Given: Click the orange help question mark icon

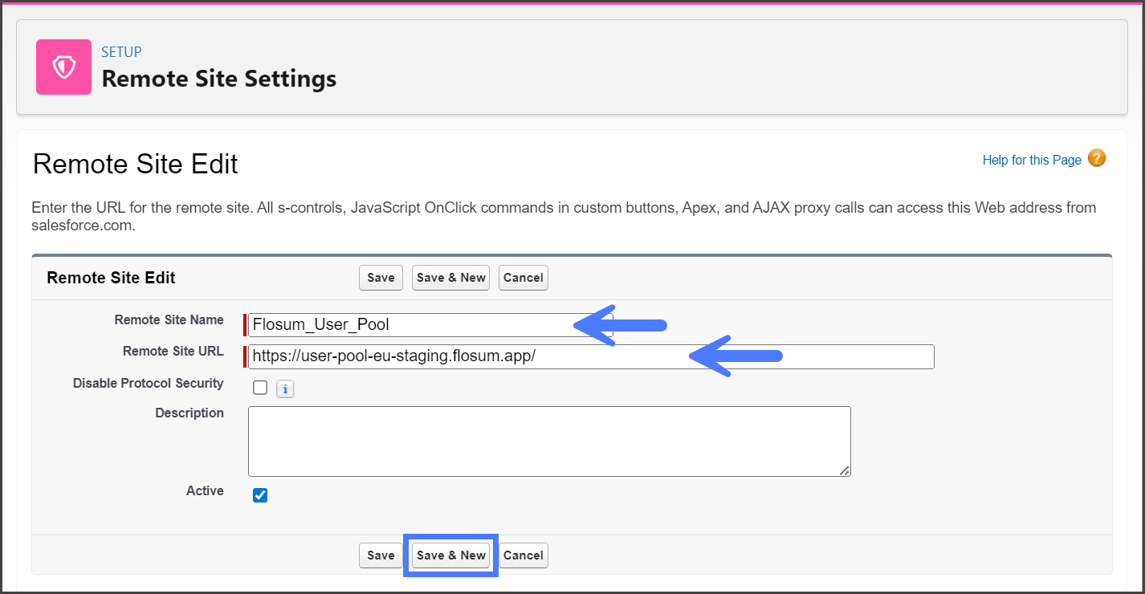Looking at the screenshot, I should [x=1096, y=158].
